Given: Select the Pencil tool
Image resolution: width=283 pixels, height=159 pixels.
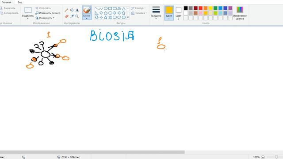Looking at the screenshot, I should (66, 10).
